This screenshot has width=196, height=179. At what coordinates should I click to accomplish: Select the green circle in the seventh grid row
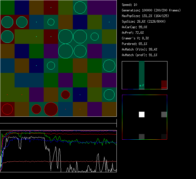tap(109, 95)
